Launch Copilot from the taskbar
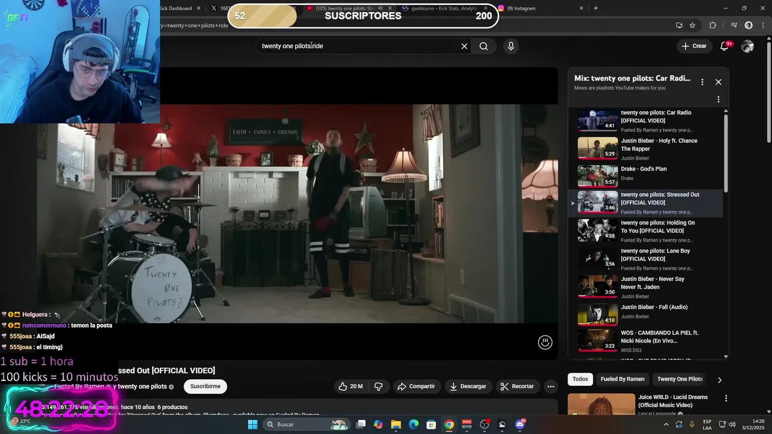This screenshot has width=772, height=434. tap(378, 424)
